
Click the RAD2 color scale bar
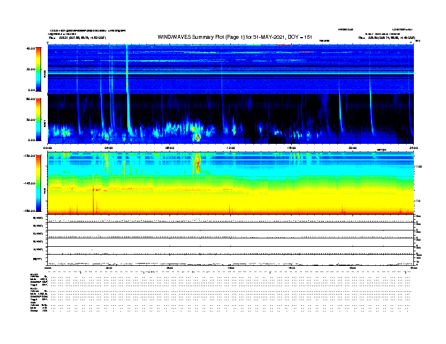39,69
